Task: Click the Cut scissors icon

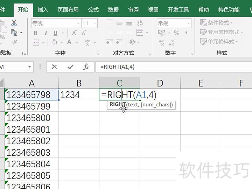Action: (14, 23)
